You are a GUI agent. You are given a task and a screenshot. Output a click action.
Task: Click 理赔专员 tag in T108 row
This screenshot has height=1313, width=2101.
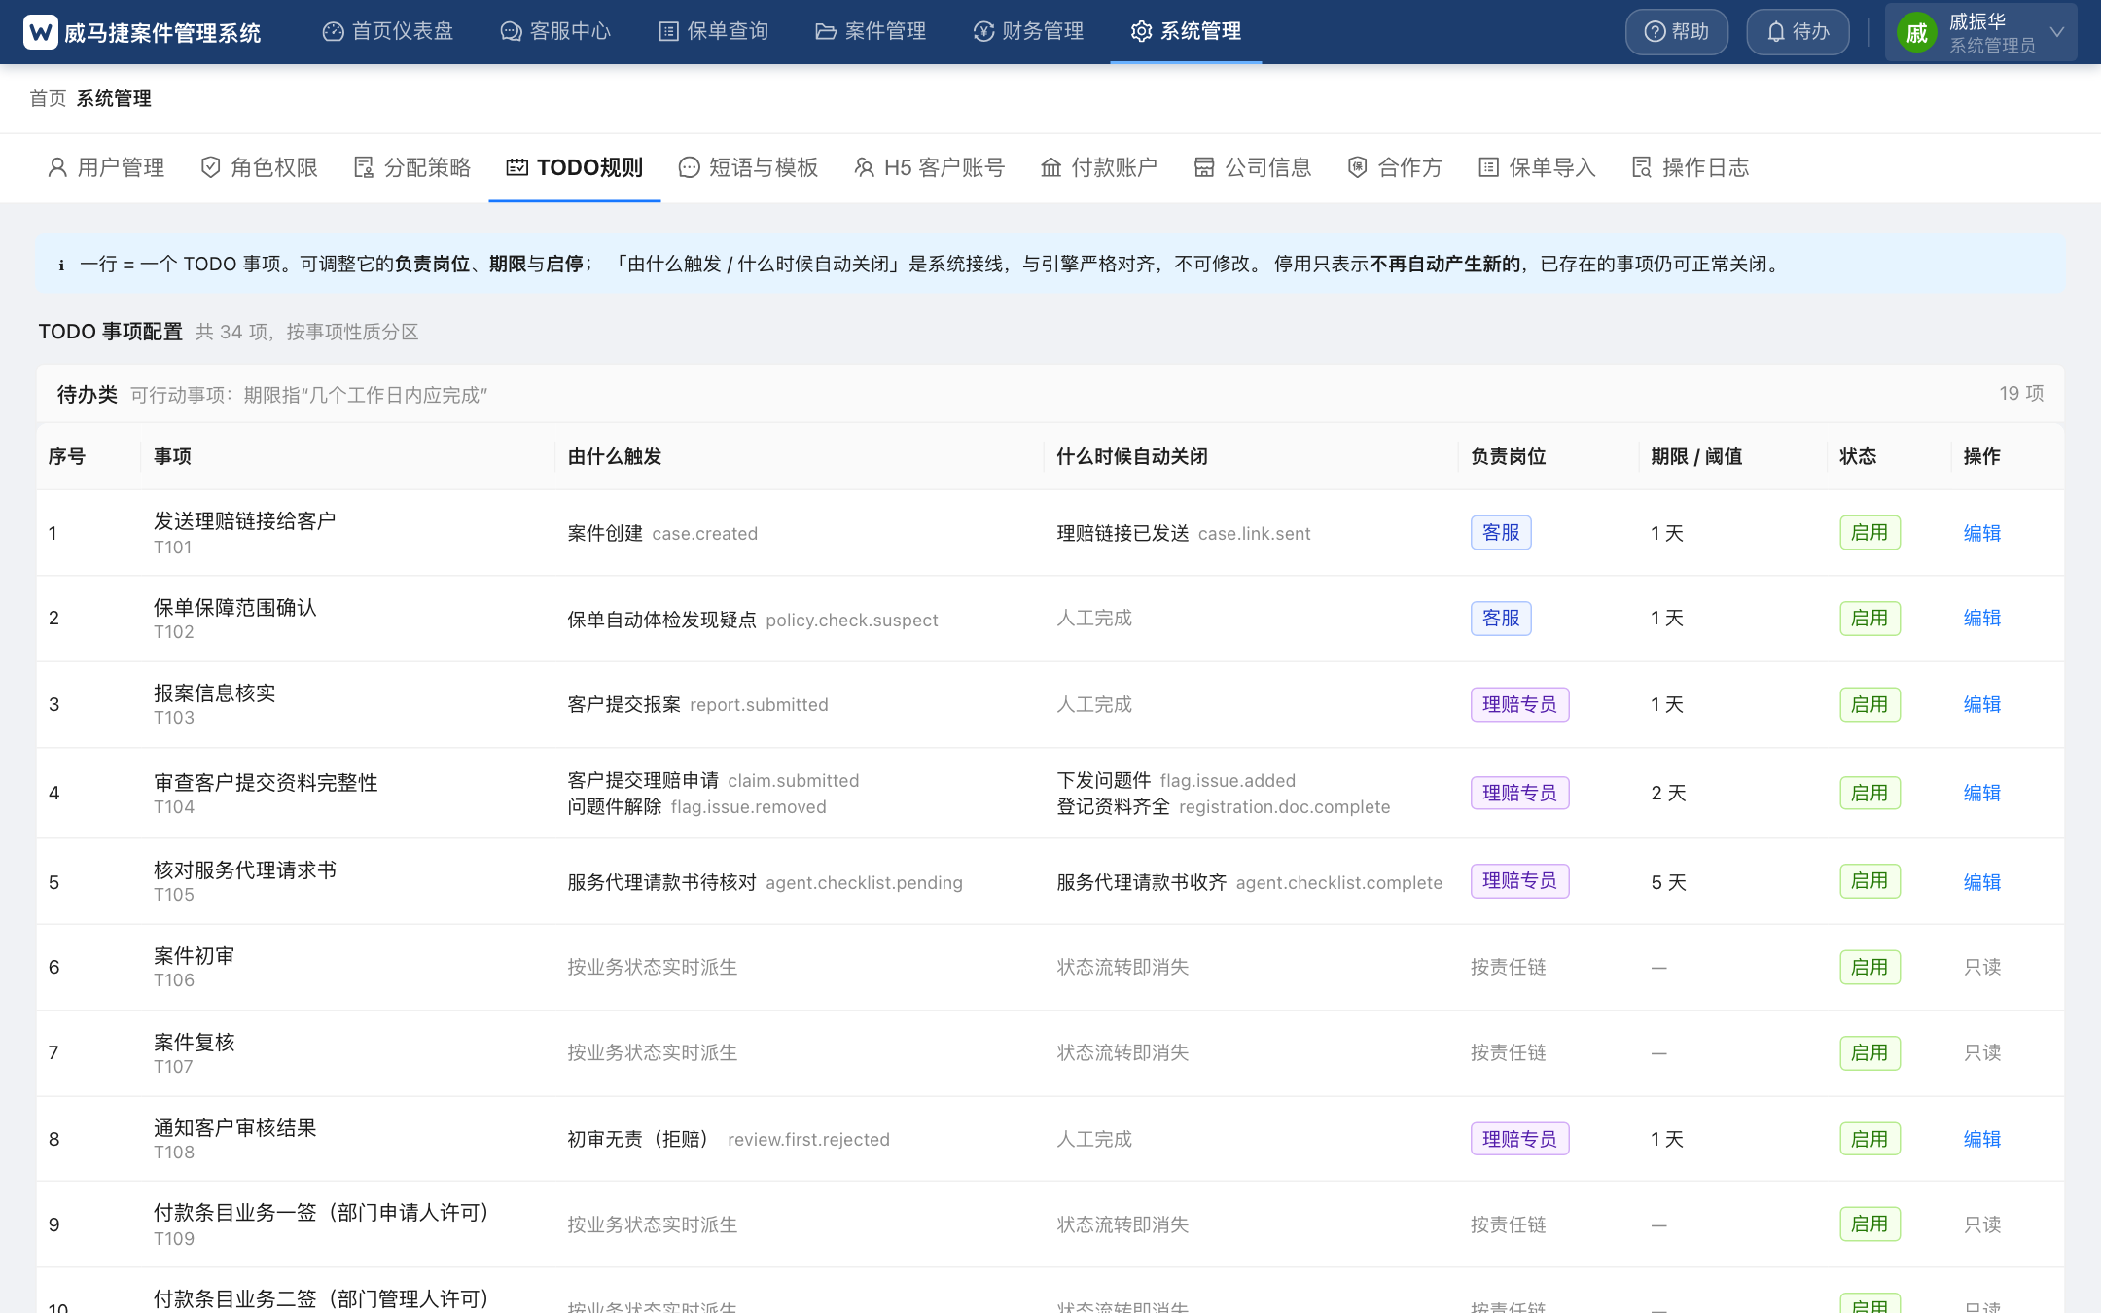pos(1519,1139)
